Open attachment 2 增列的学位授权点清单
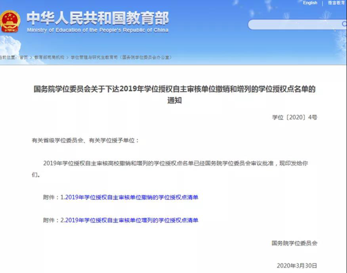 pos(132,220)
